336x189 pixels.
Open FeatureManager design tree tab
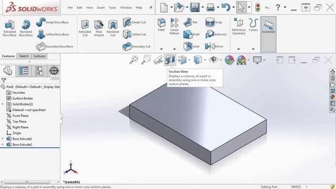[8, 70]
